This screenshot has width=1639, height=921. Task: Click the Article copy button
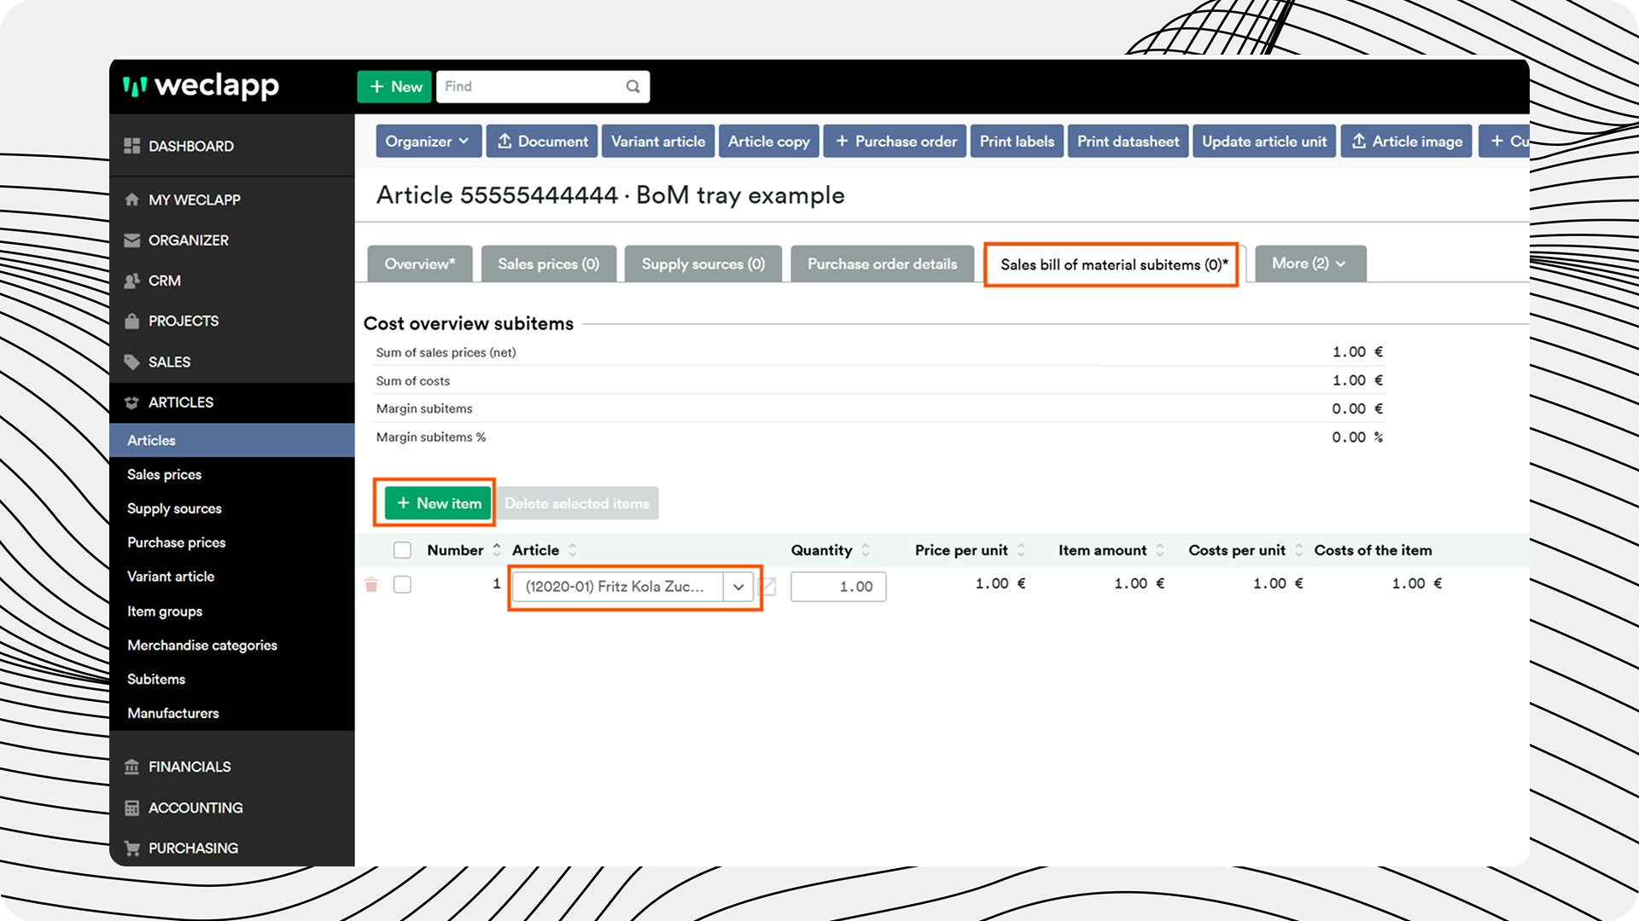[x=769, y=142]
